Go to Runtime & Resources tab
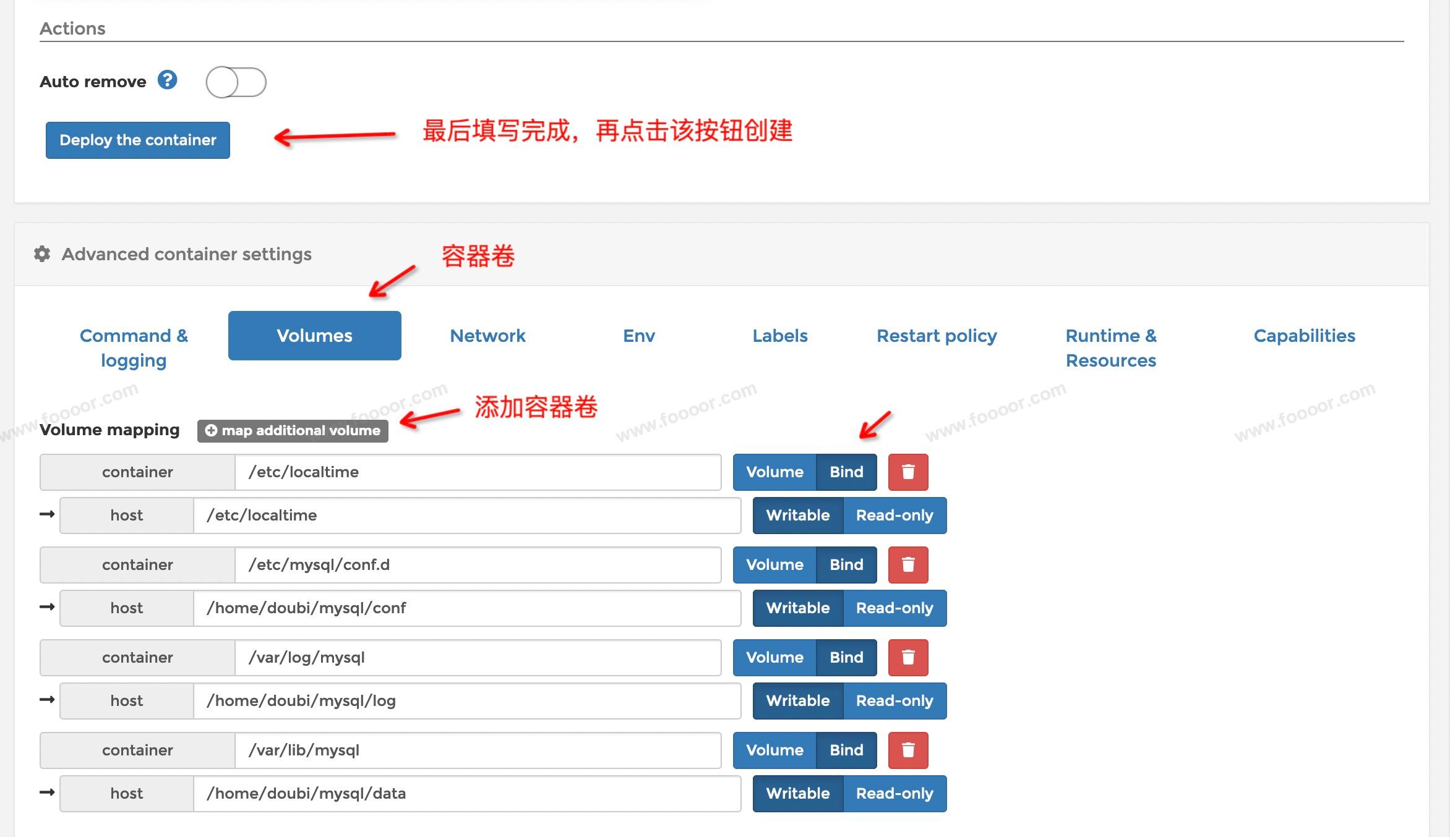Screen dimensions: 1450x837 pos(1110,348)
